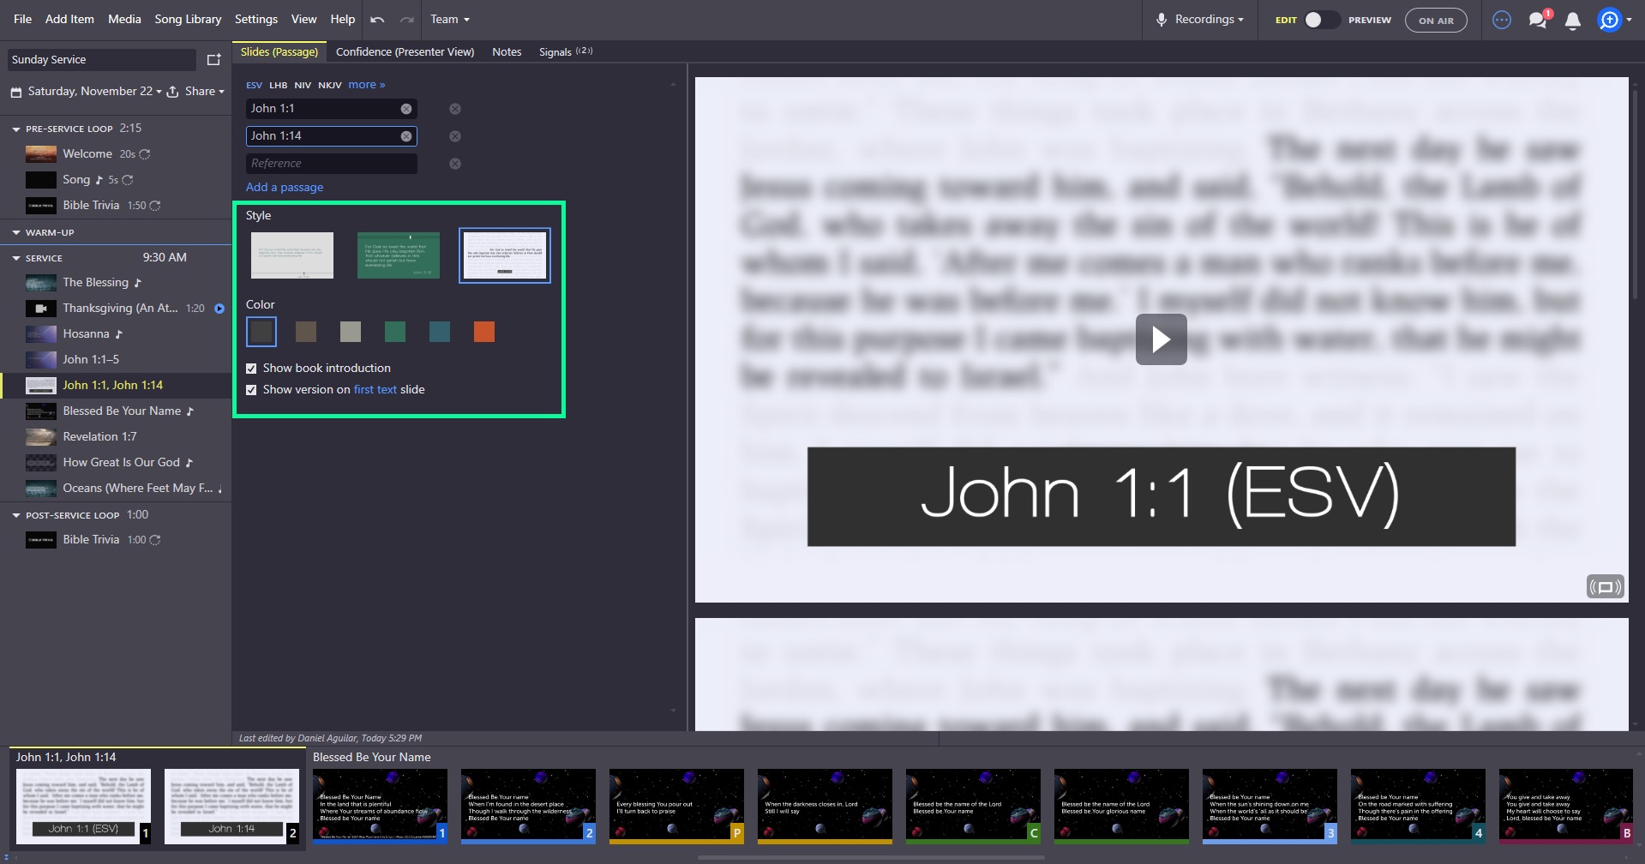Click the redo arrow icon
This screenshot has width=1645, height=864.
407,20
